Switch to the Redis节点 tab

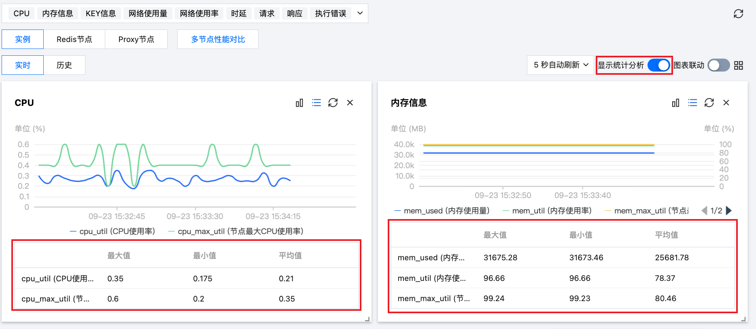74,39
